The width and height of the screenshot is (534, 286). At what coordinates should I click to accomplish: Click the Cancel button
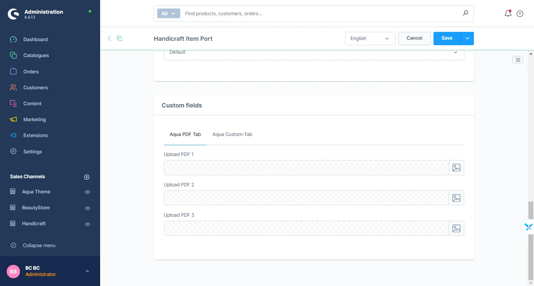click(414, 38)
